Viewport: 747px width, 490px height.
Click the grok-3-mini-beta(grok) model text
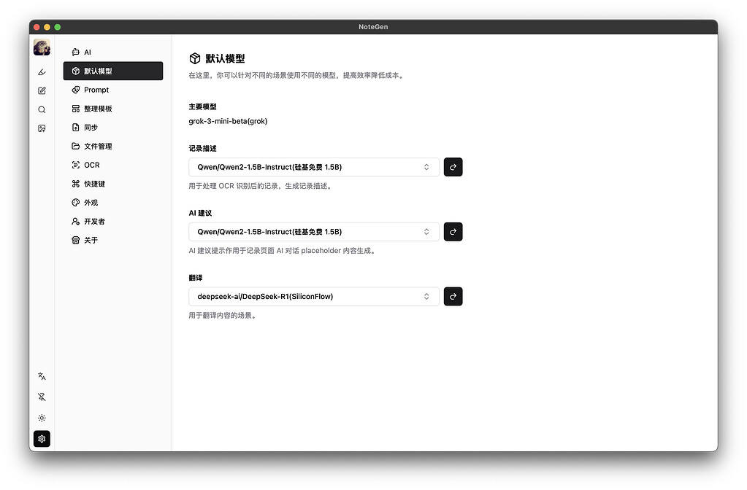(x=228, y=121)
